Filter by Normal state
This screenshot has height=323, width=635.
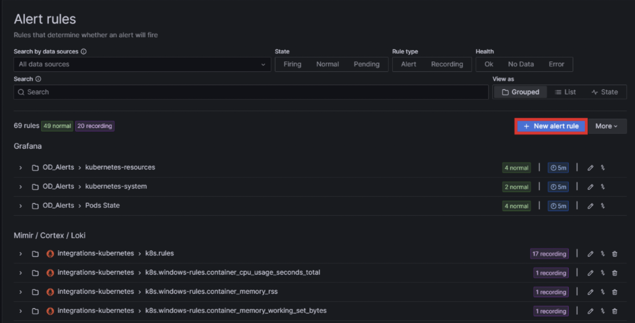(x=328, y=64)
